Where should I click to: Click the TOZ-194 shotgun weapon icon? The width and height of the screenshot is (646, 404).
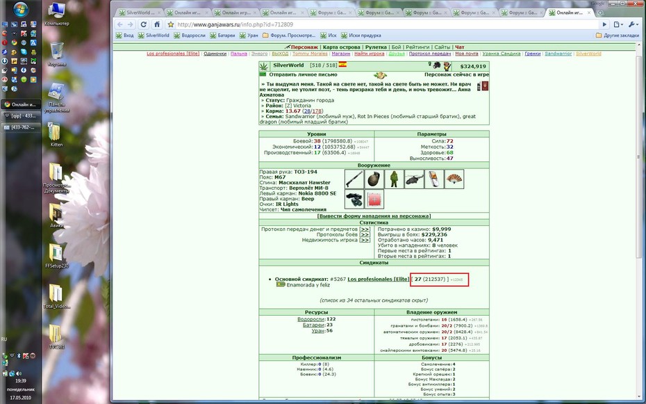[354, 179]
